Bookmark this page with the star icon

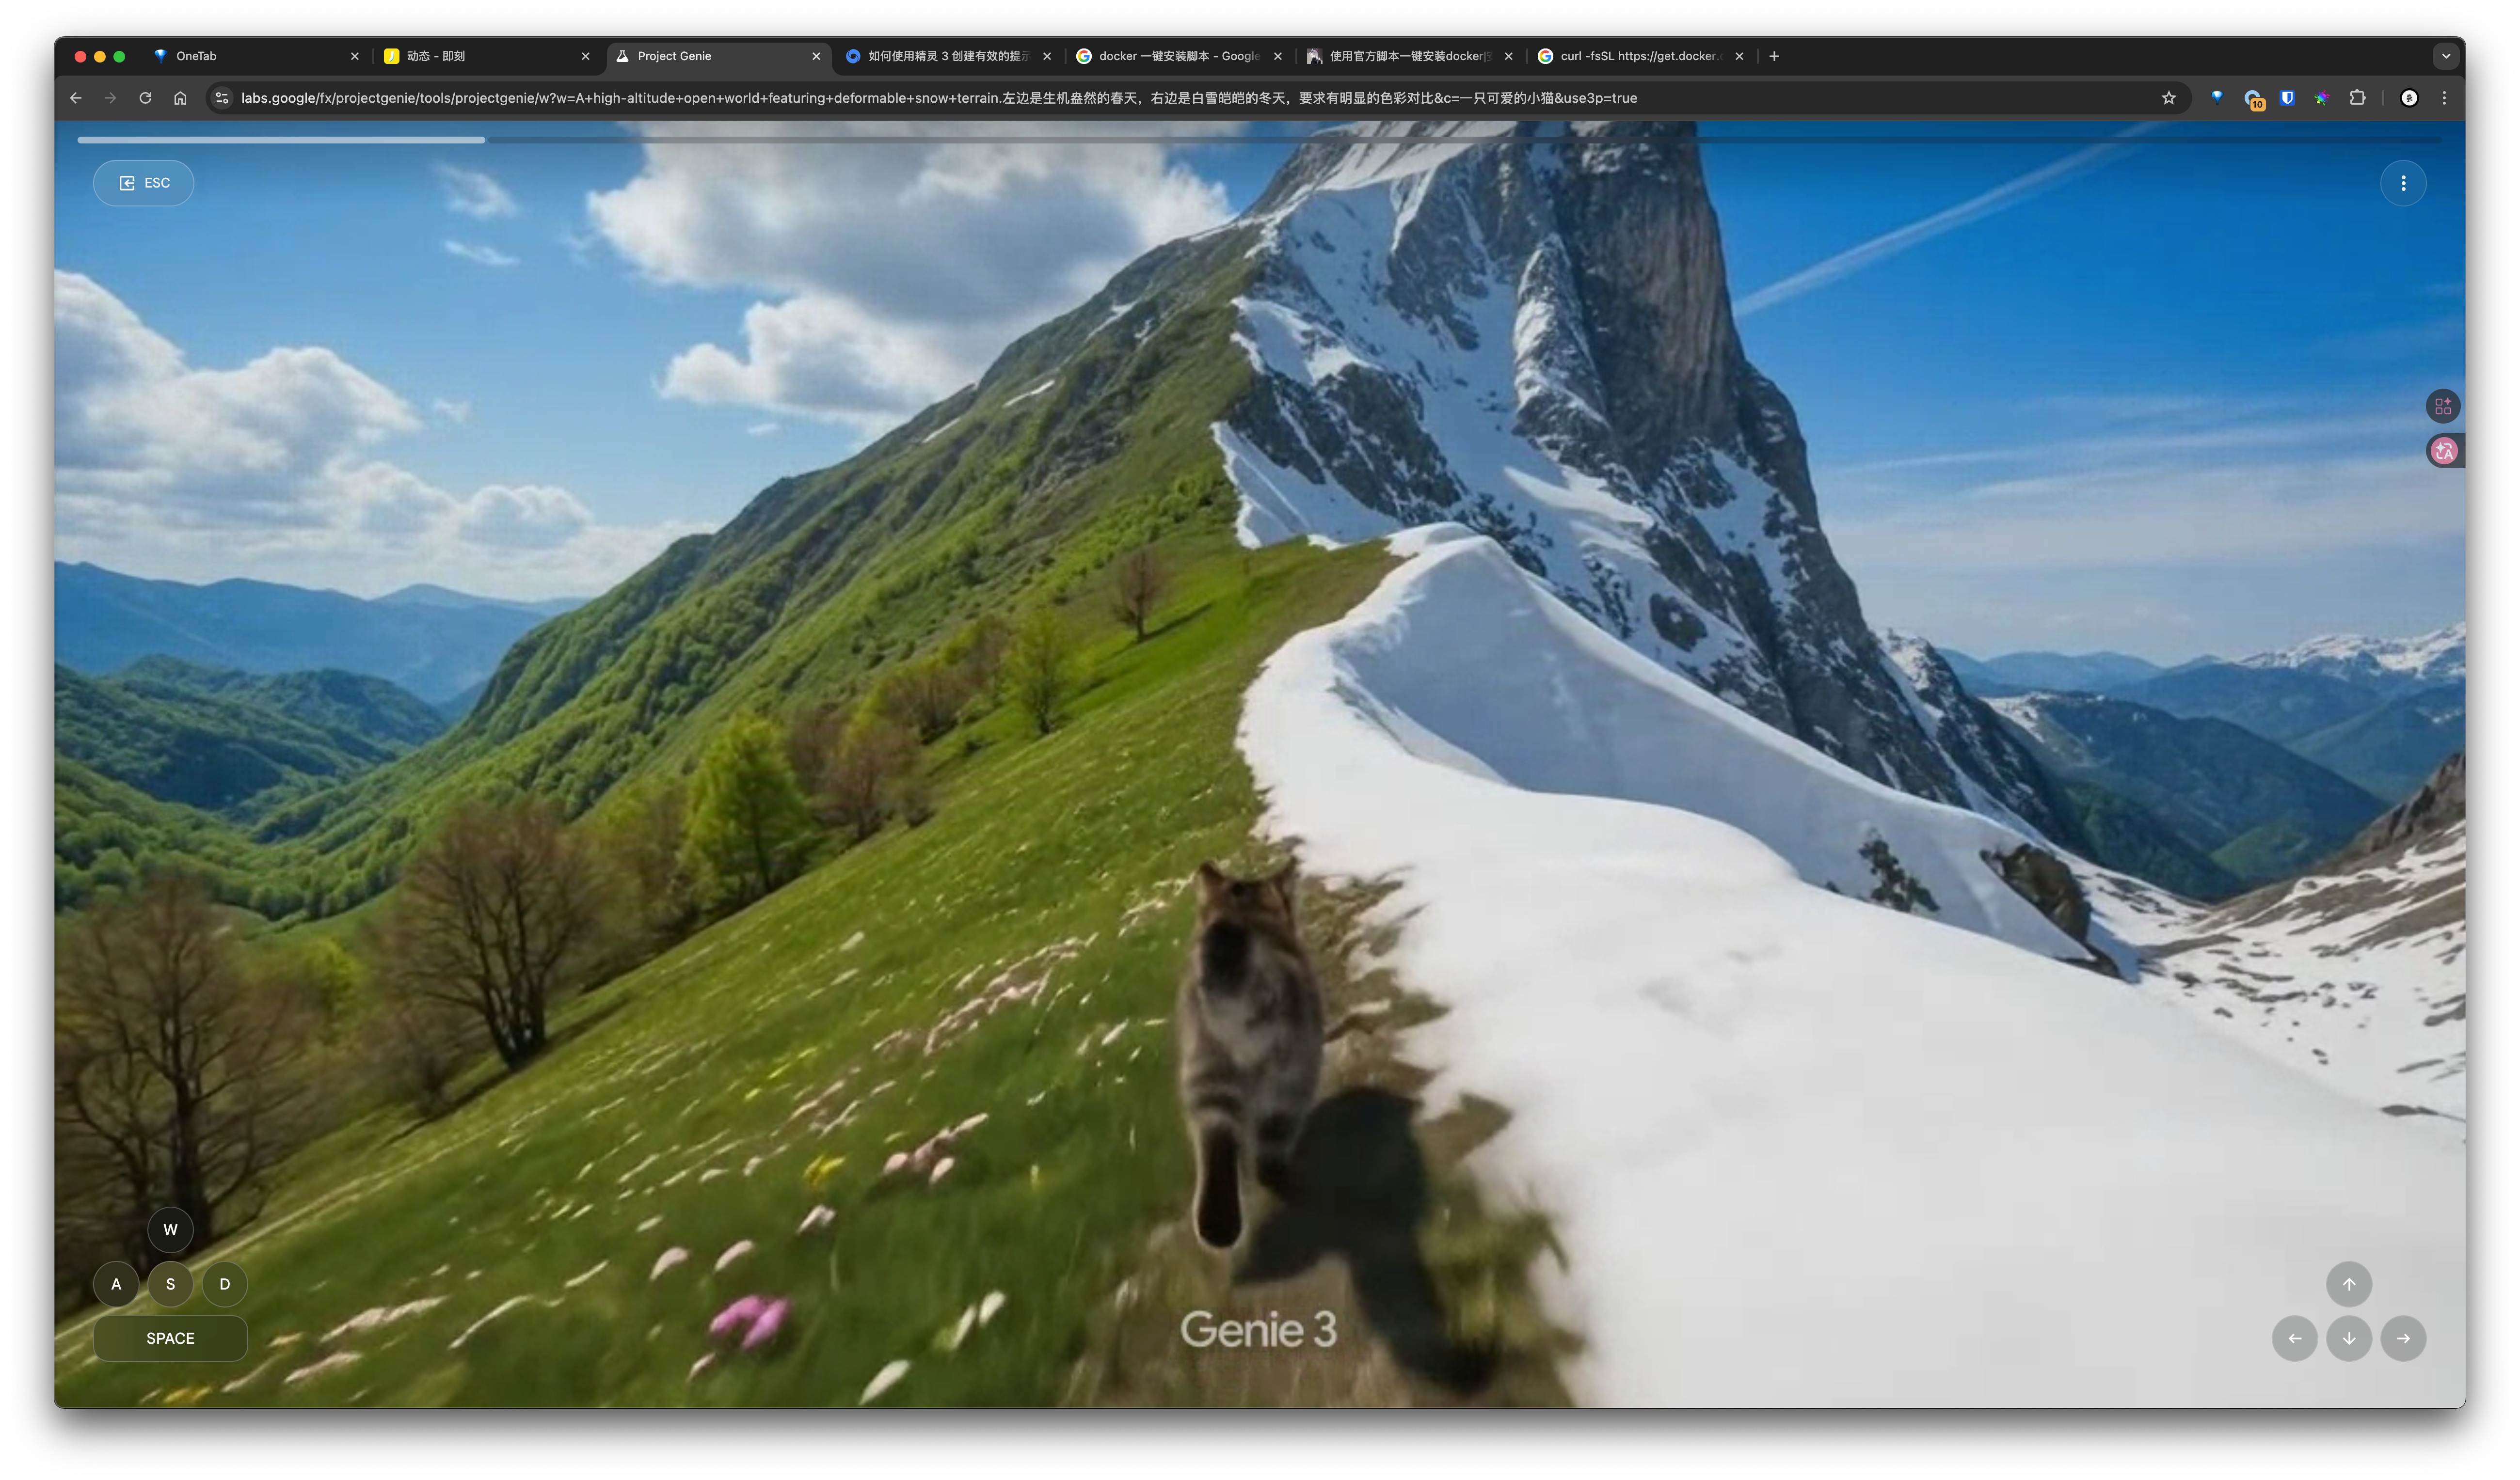(2168, 98)
